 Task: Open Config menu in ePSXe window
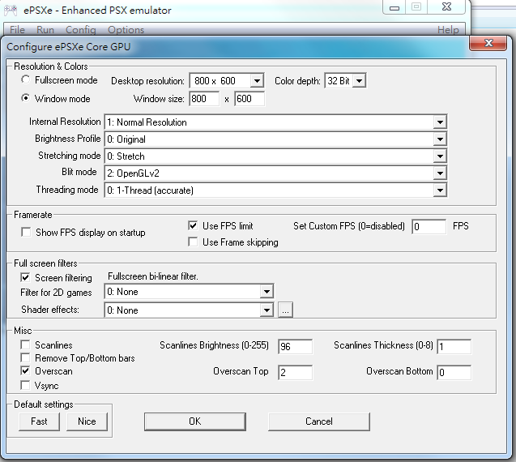tap(81, 30)
